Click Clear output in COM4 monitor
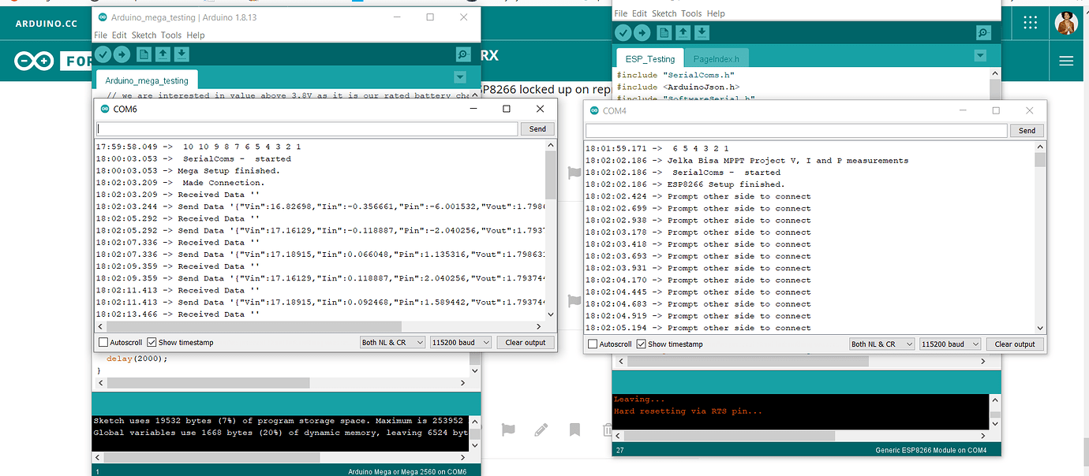The width and height of the screenshot is (1089, 476). (x=1015, y=344)
